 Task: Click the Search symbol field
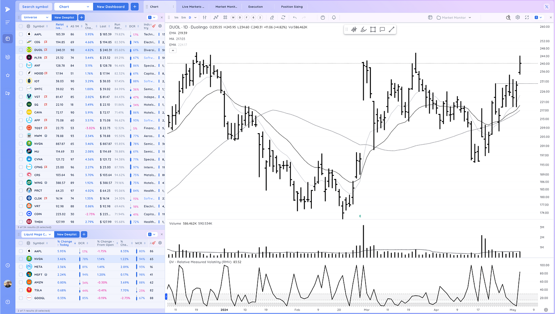[x=35, y=6]
